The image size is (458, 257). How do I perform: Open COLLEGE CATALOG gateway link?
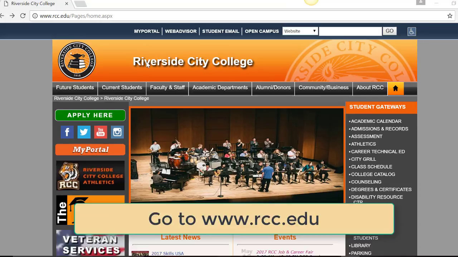[373, 174]
